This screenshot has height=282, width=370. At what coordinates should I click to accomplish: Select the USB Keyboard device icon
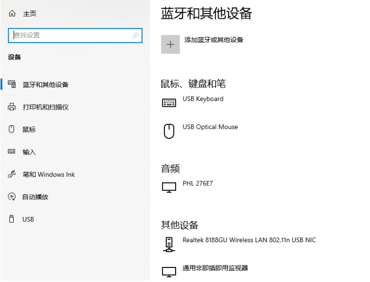pos(169,102)
